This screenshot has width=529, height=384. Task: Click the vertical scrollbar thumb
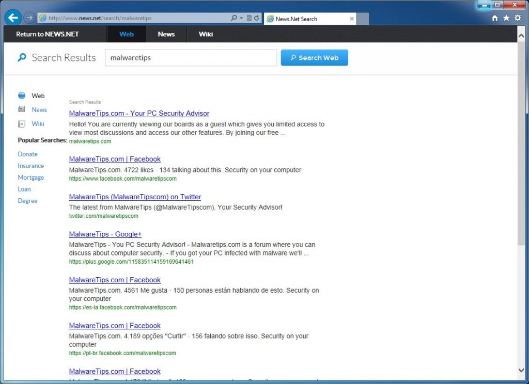[521, 143]
